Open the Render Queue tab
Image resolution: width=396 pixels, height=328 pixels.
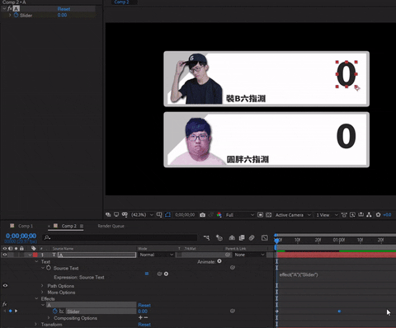[x=111, y=226]
